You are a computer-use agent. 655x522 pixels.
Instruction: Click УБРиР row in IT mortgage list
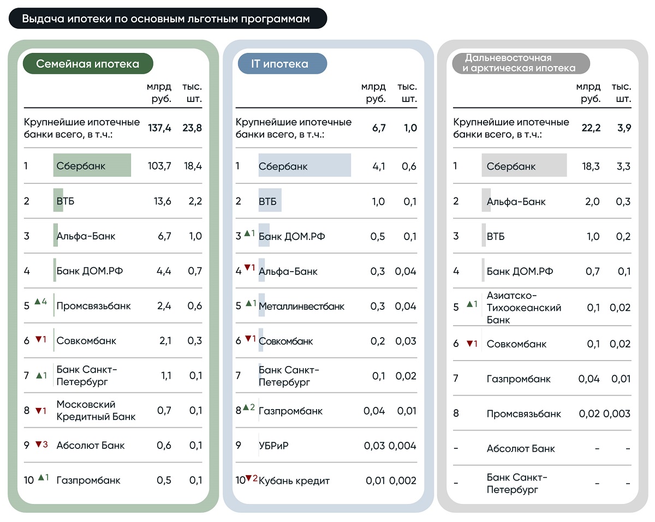[273, 446]
